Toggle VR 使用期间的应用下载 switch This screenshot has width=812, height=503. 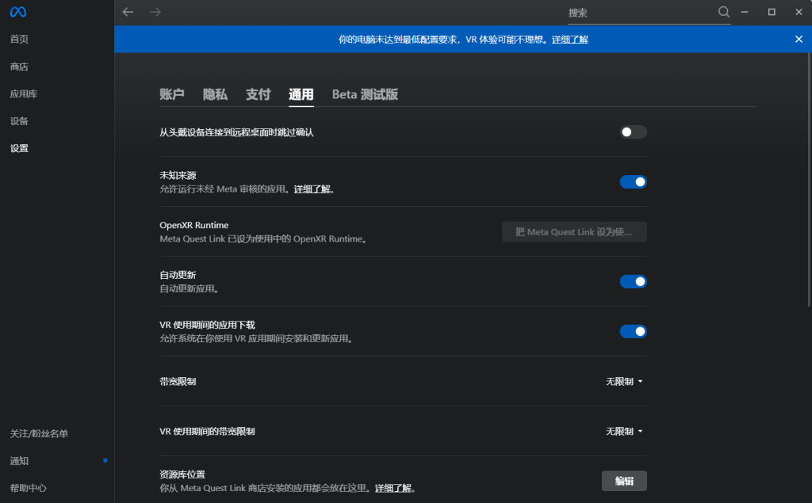click(x=633, y=331)
